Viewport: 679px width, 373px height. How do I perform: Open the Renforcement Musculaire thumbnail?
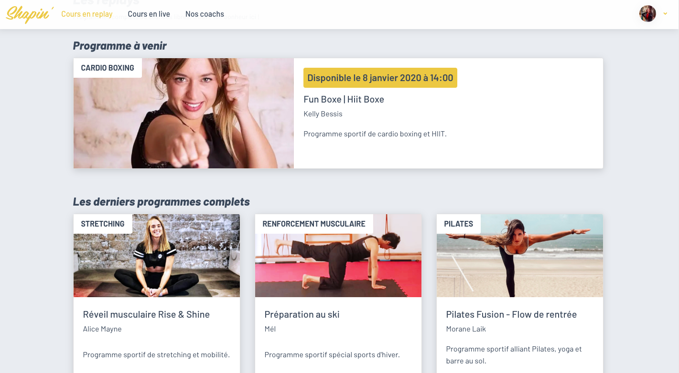coord(338,256)
